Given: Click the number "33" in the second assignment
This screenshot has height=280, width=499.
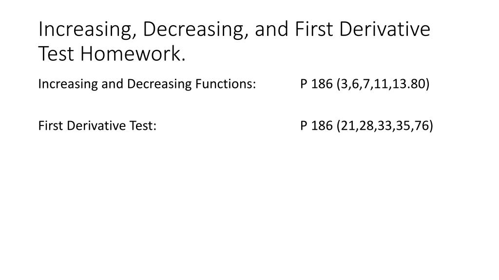Looking at the screenshot, I should [385, 126].
